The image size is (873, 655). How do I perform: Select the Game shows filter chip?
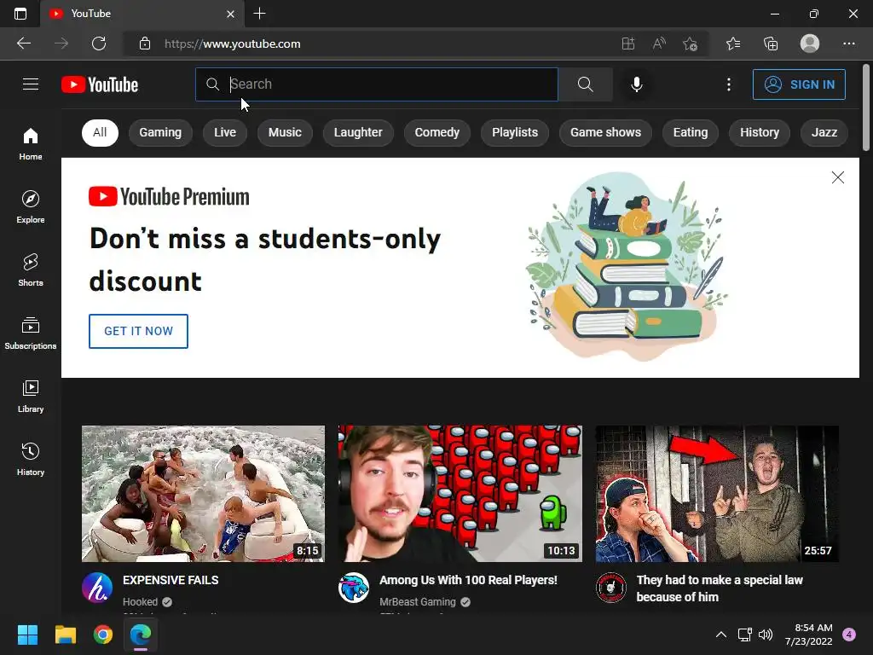coord(606,132)
